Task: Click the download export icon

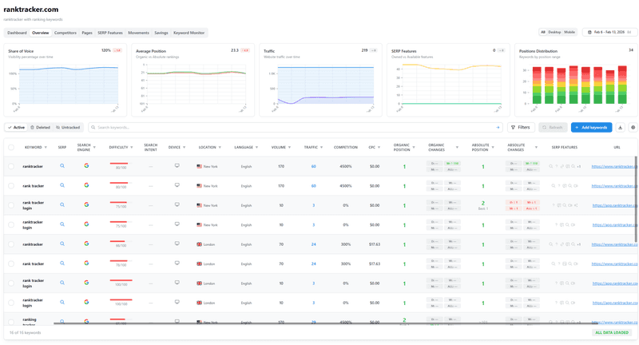Action: pyautogui.click(x=620, y=128)
